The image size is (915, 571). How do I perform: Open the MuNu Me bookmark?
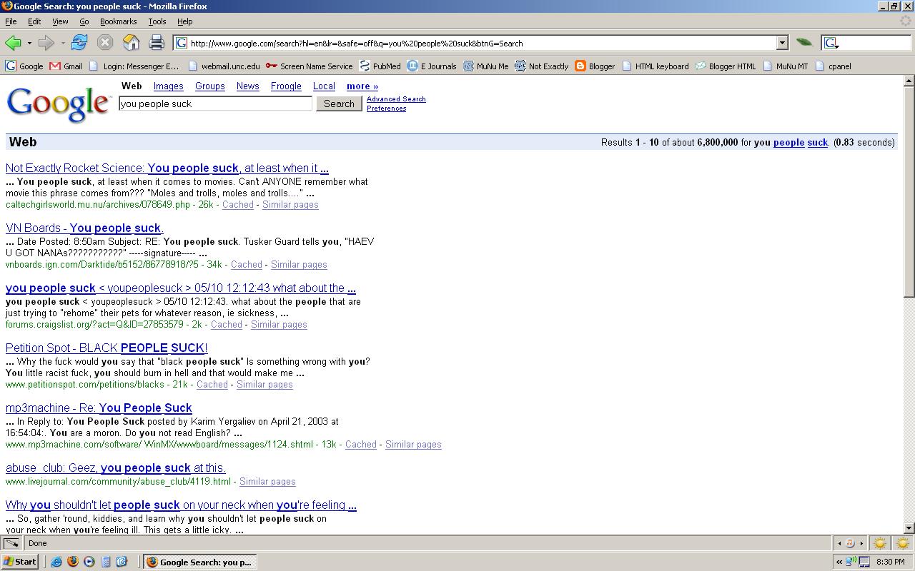click(x=485, y=66)
